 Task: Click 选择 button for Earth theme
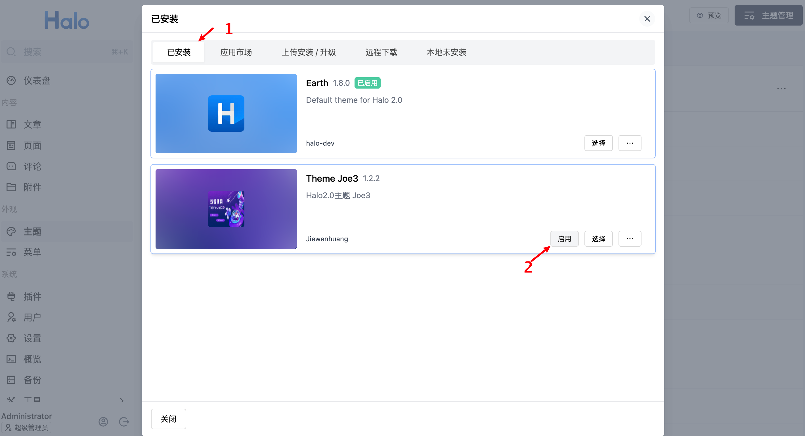pyautogui.click(x=598, y=143)
